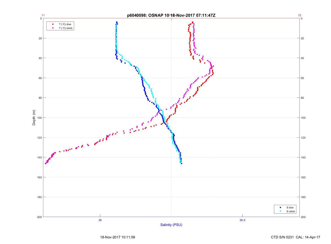Click the '160' depth tick on left axis
The image size is (331, 244).
[x=39, y=177]
